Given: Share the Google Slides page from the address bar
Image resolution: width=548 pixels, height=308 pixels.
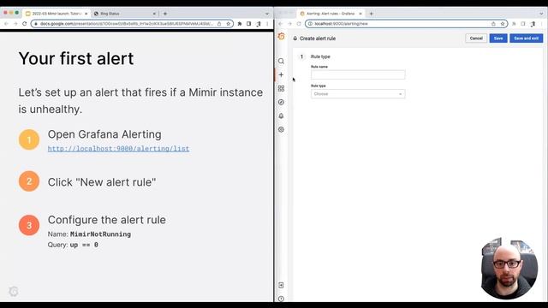Looking at the screenshot, I should 219,24.
